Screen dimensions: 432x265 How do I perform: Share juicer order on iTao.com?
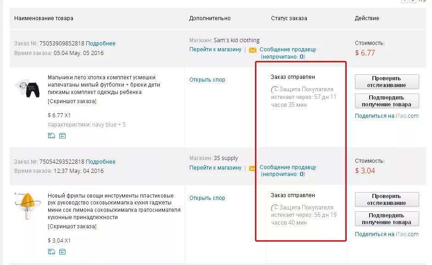click(387, 234)
